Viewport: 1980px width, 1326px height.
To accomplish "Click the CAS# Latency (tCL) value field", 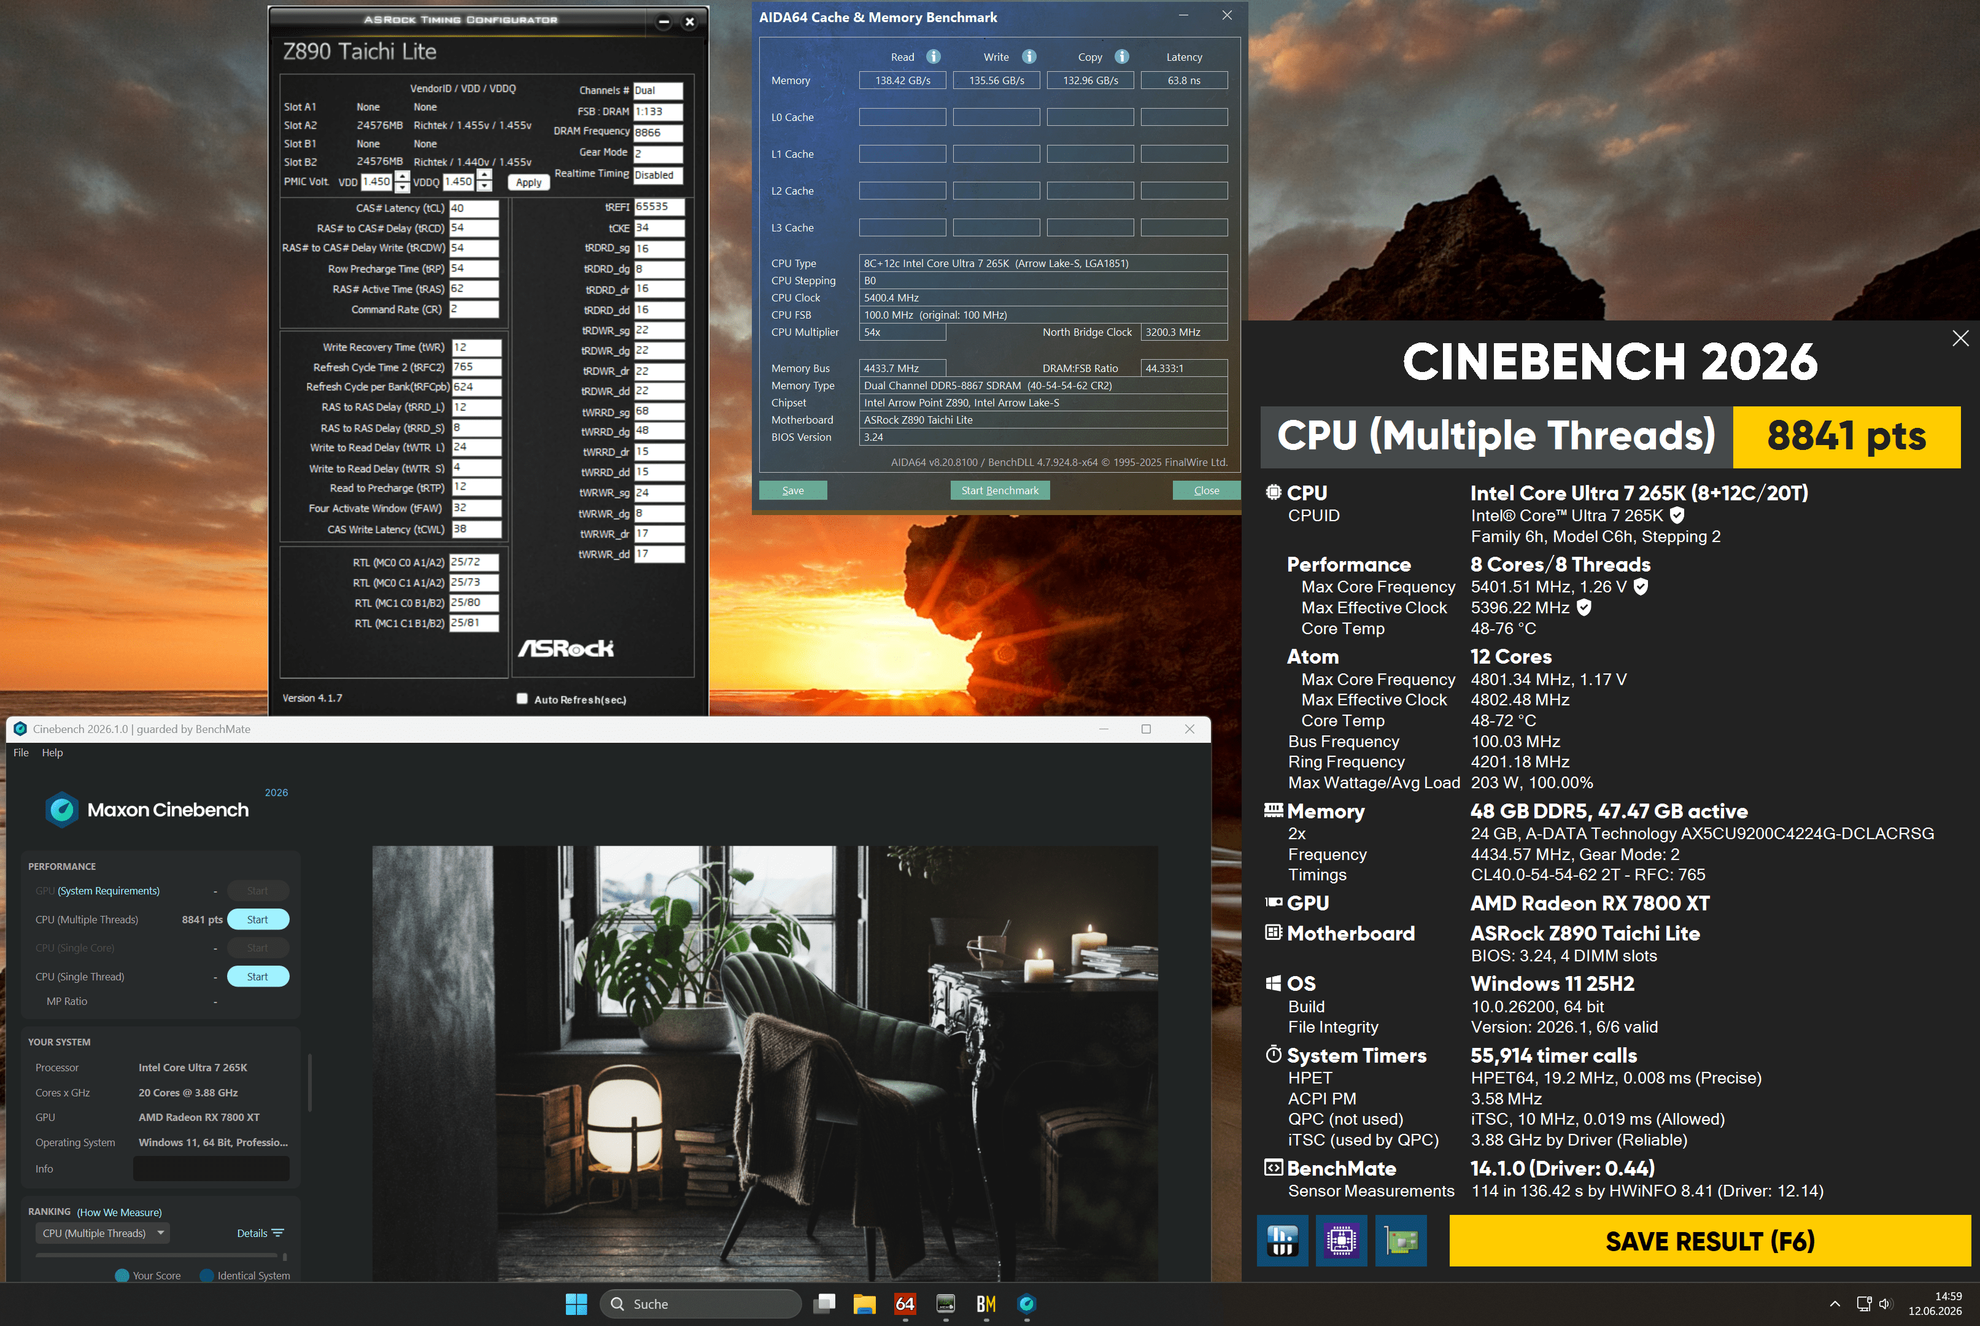I will 473,208.
